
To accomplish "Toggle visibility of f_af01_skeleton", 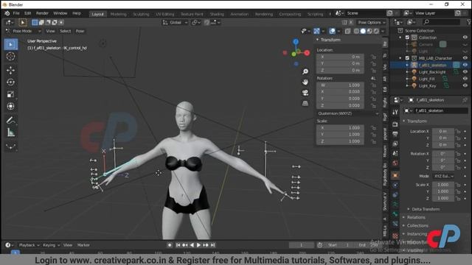I will 465,65.
